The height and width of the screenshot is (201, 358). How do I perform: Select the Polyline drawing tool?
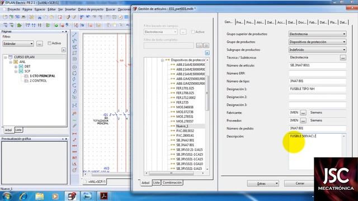pos(74,41)
